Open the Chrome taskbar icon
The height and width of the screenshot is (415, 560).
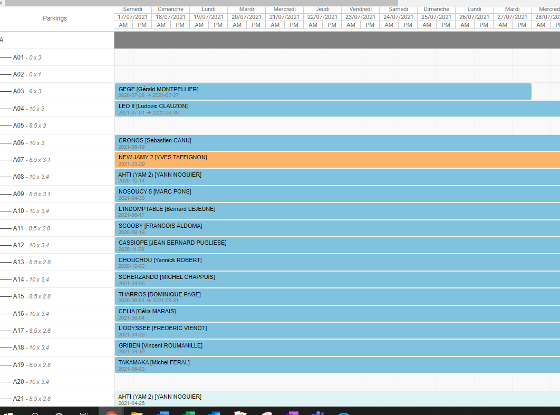(x=111, y=412)
